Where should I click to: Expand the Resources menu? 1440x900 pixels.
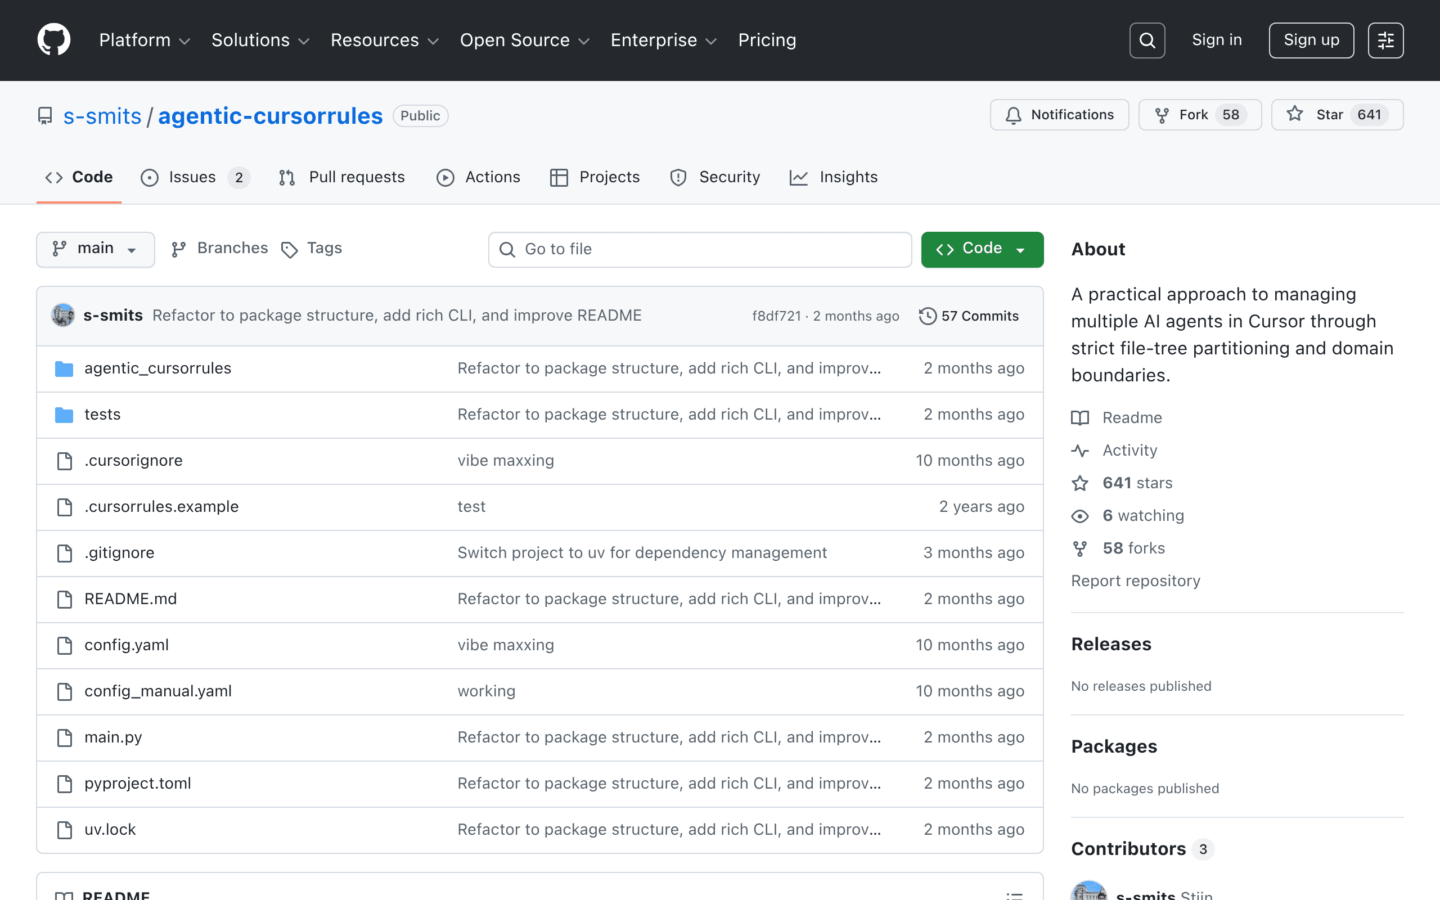coord(384,40)
